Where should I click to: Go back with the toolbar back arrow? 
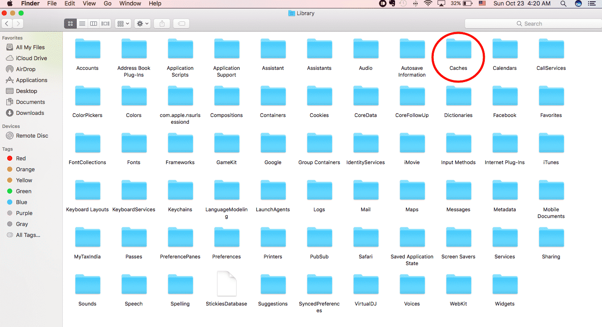tap(7, 24)
